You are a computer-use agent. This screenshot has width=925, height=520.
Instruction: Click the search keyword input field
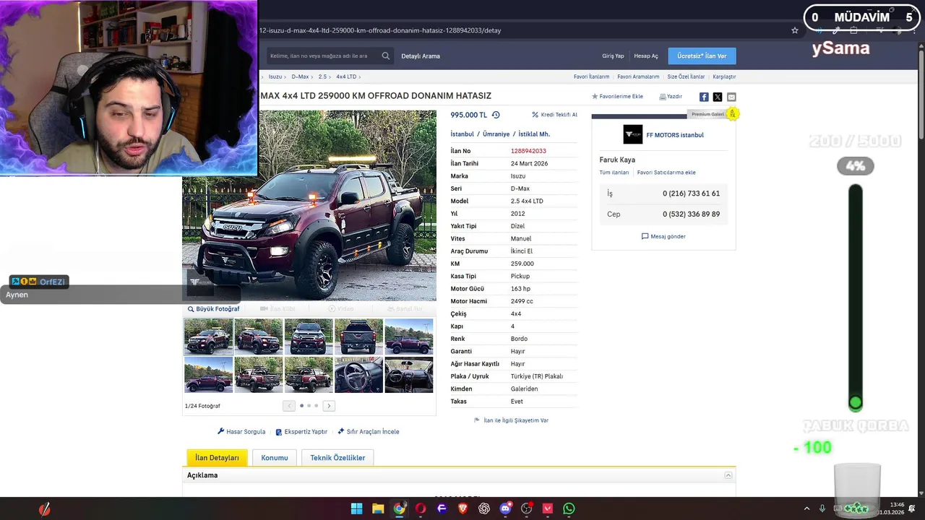tap(323, 56)
